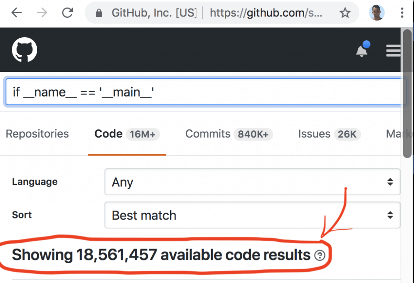Bookmark this page with the star

point(345,13)
